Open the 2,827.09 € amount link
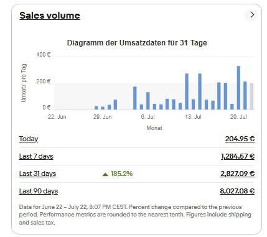 click(238, 174)
